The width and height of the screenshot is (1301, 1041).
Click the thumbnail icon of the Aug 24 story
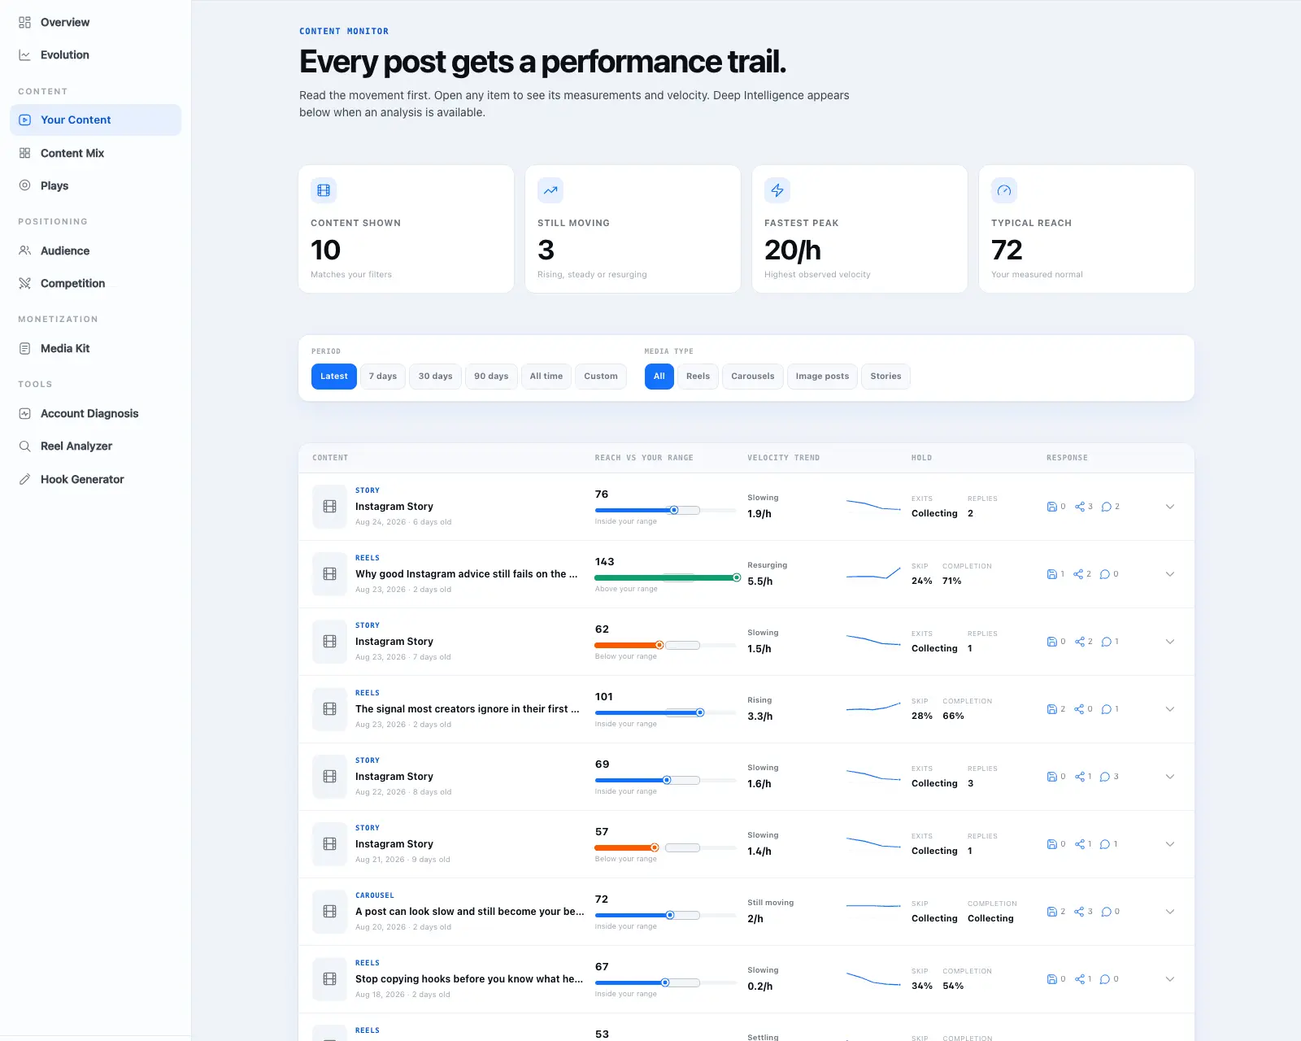329,507
